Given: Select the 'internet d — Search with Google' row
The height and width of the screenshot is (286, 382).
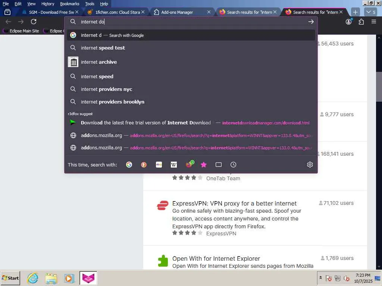Looking at the screenshot, I should coord(191,35).
